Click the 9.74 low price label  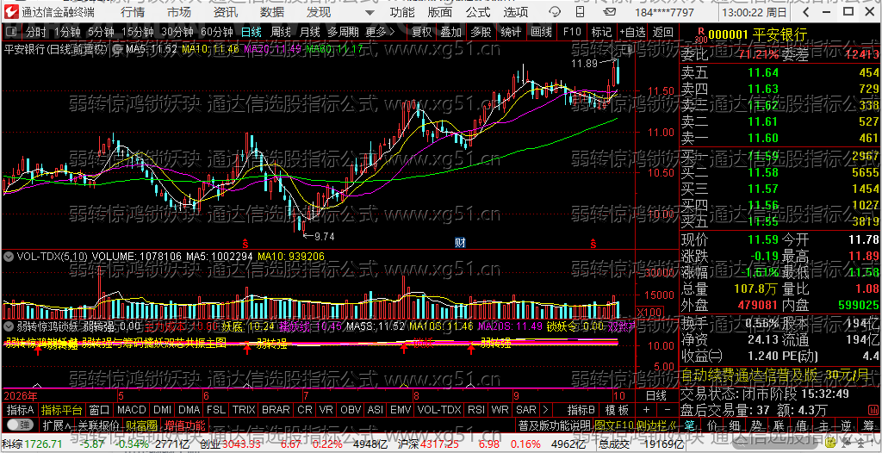[325, 236]
